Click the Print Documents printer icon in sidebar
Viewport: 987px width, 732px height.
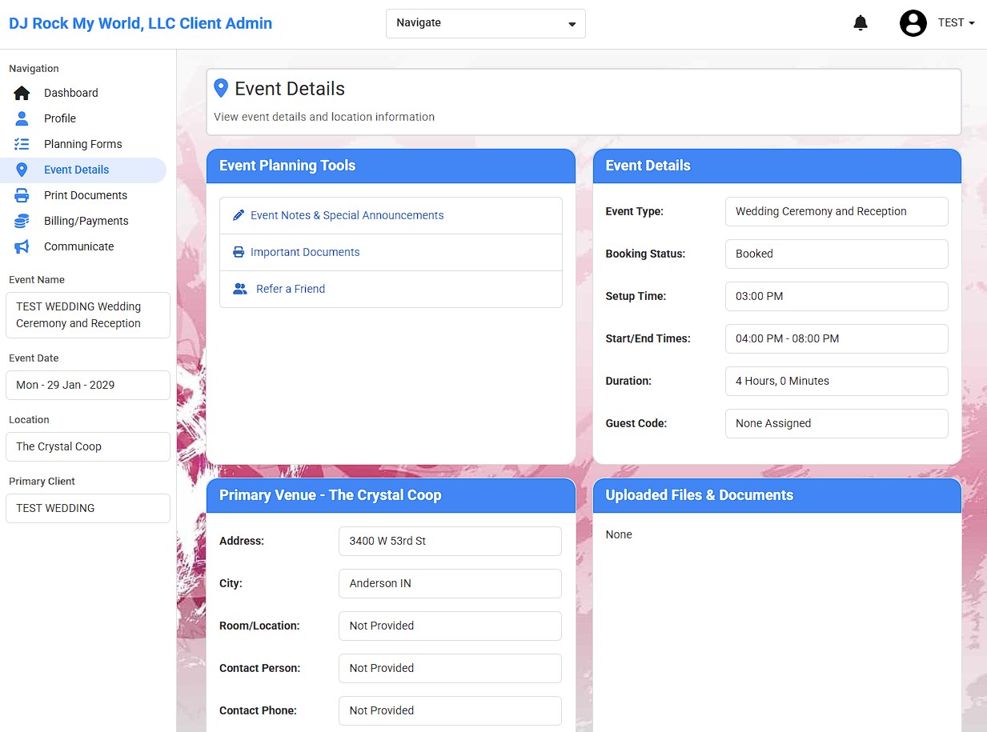click(22, 195)
